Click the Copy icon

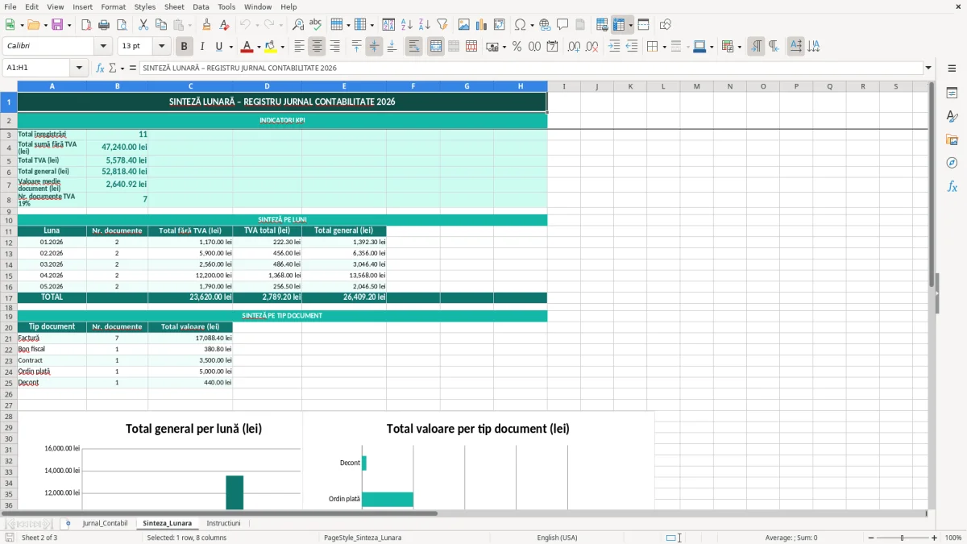coord(161,25)
